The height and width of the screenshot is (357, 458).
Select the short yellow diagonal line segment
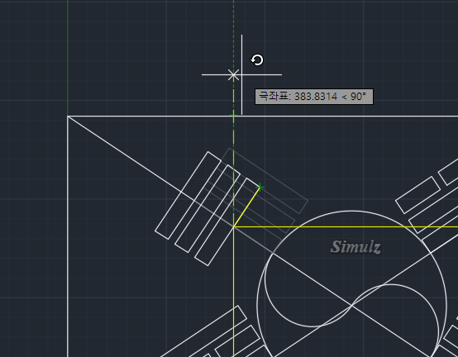point(247,207)
